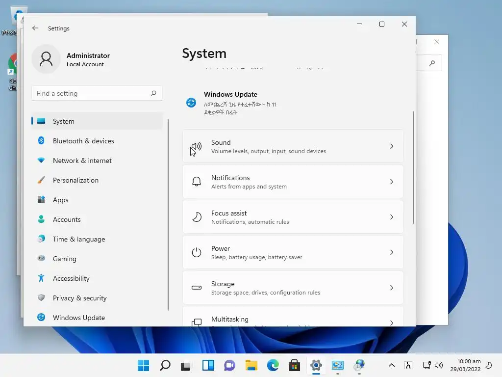Click the Find a setting search field
Viewport: 502px width, 377px height.
(97, 93)
